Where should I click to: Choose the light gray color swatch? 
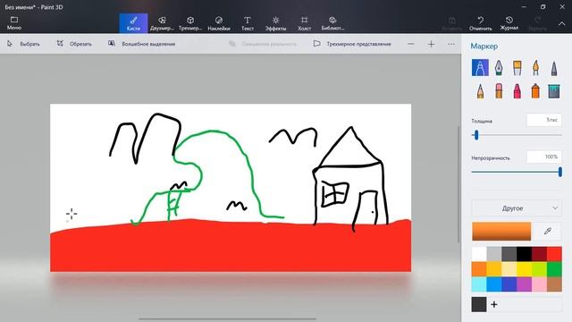coord(494,254)
